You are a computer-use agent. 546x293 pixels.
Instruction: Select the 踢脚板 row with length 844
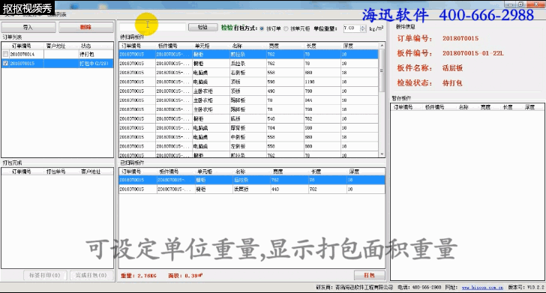pyautogui.click(x=249, y=100)
